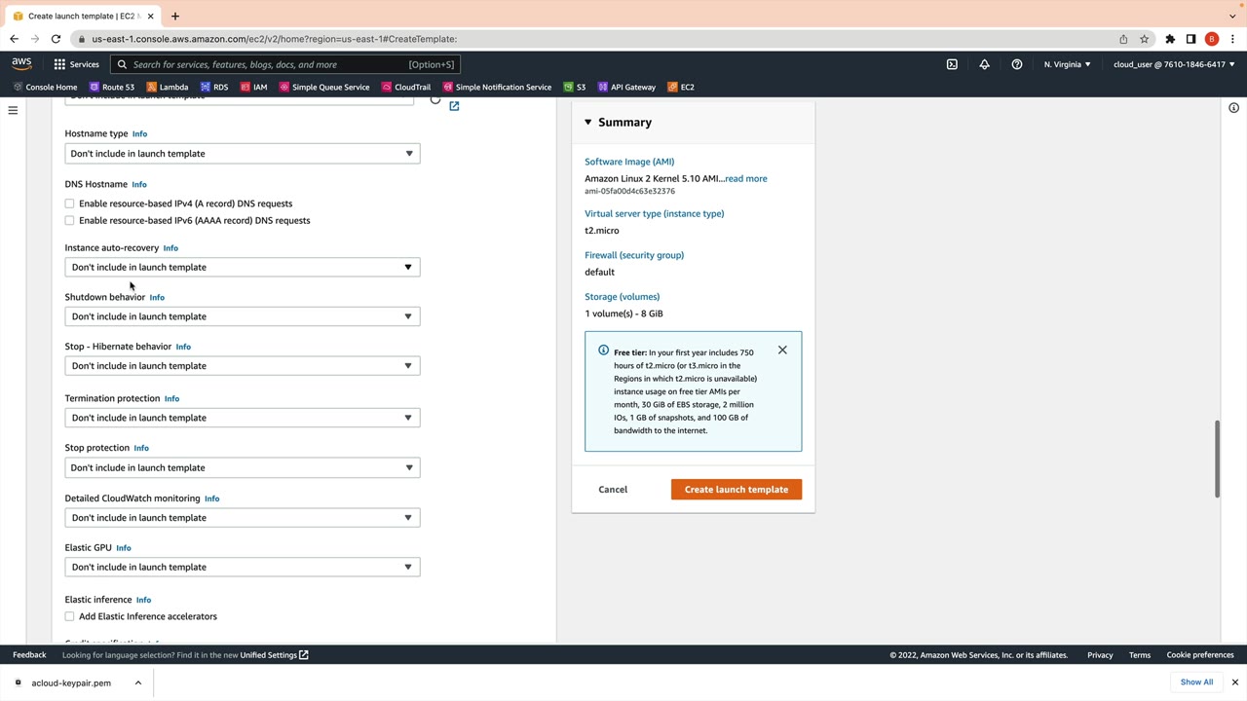The width and height of the screenshot is (1247, 701).
Task: Open the Unified Settings link
Action: [x=275, y=655]
